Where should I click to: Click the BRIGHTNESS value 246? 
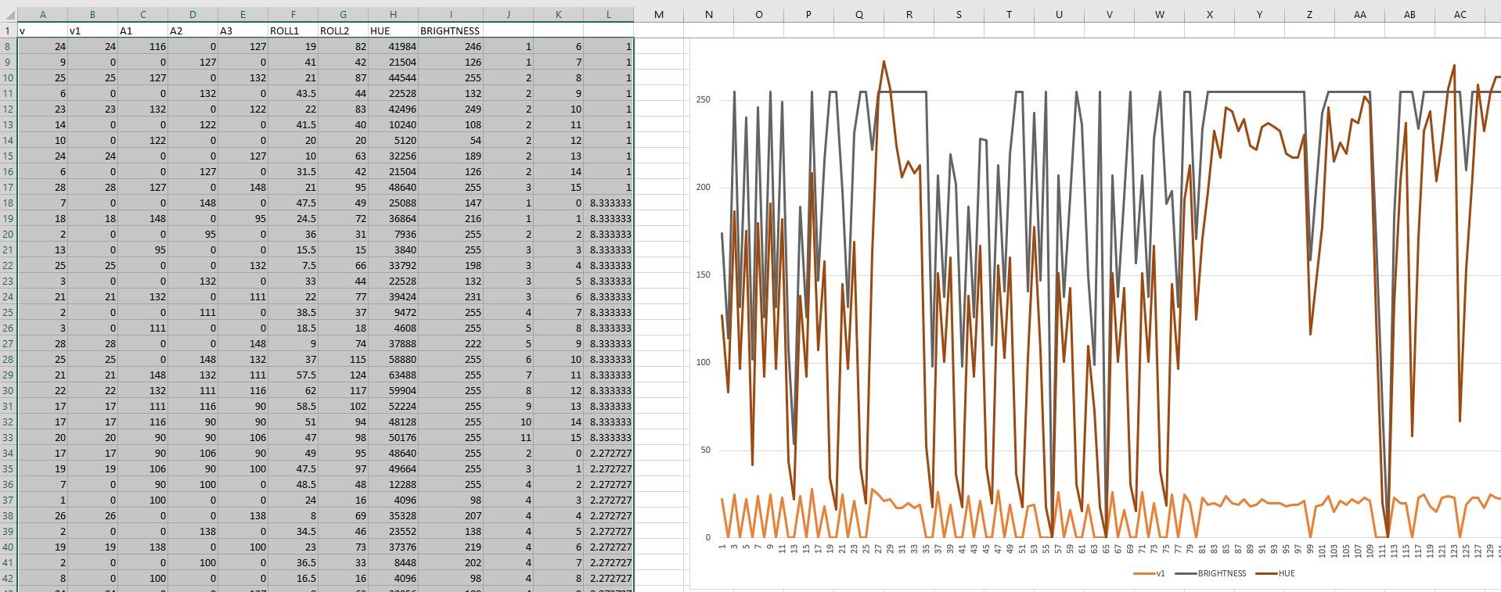(x=451, y=46)
